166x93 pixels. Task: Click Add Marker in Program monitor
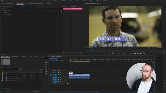click(x=109, y=53)
